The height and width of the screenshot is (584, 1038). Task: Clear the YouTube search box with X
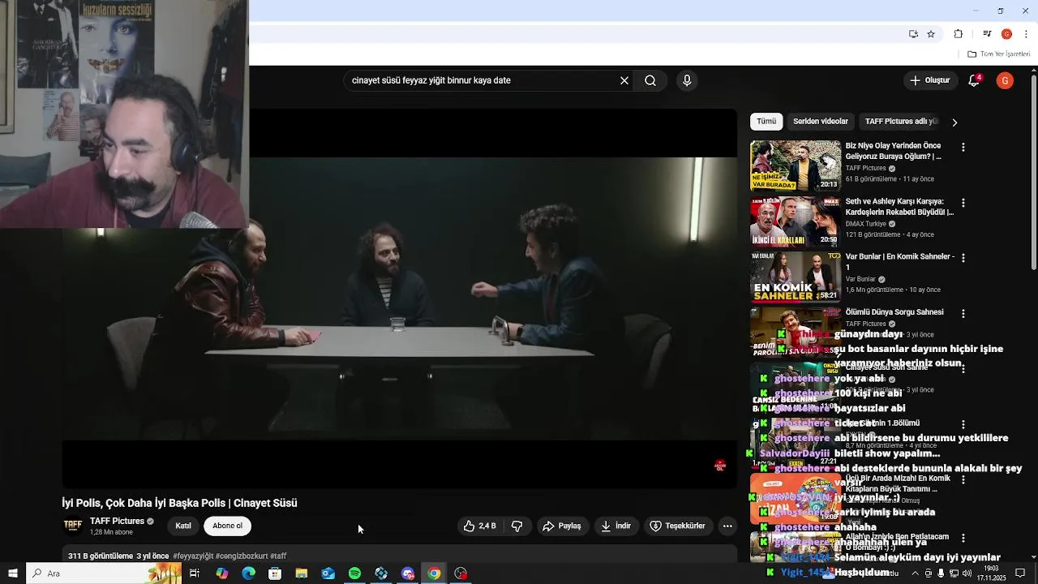pyautogui.click(x=624, y=80)
